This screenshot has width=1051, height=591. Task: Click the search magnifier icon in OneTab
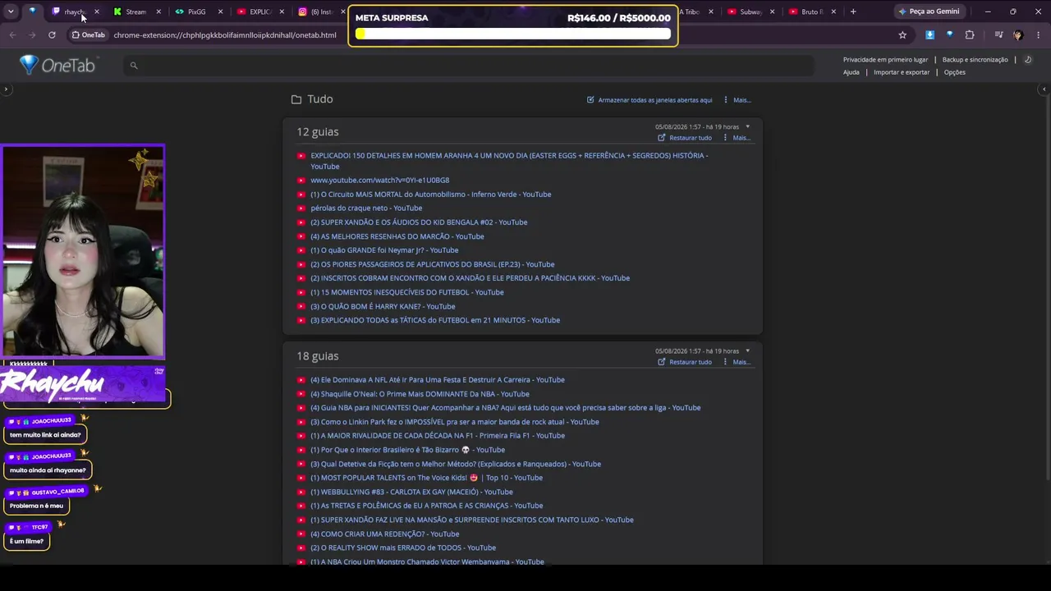pyautogui.click(x=134, y=66)
